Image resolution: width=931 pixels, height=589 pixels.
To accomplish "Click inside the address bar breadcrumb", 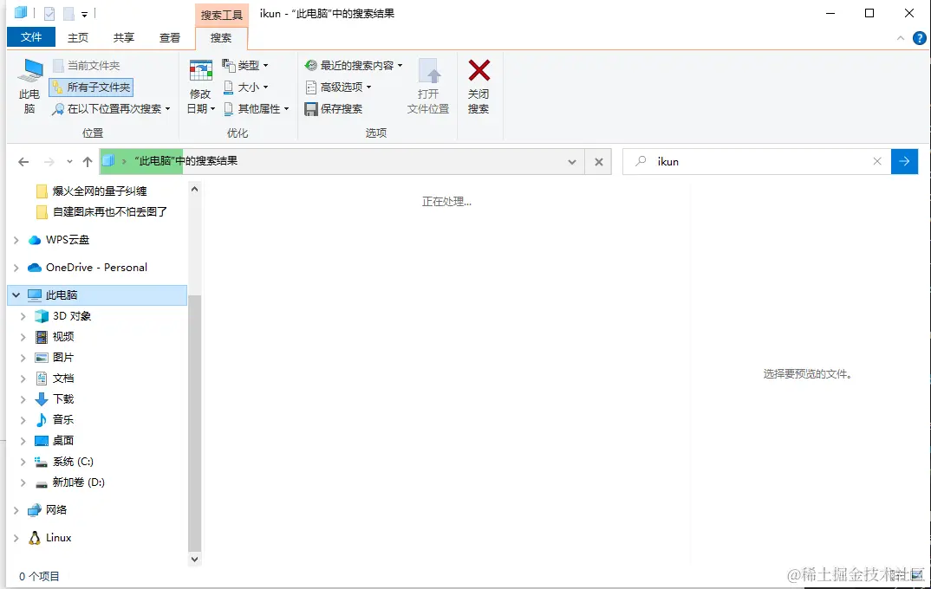I will coord(347,161).
